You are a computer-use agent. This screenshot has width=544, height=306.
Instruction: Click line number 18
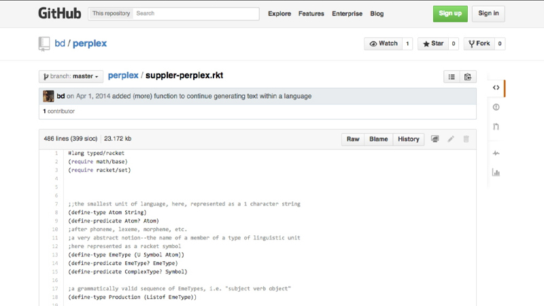click(55, 297)
